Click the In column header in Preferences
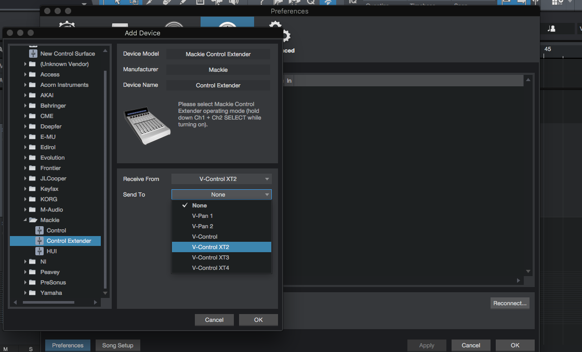The image size is (582, 352). coord(289,81)
